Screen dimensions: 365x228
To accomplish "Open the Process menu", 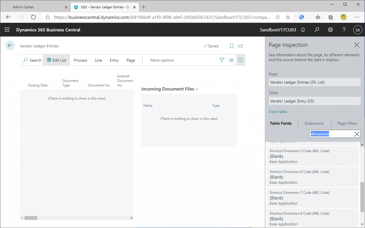I will pos(80,60).
